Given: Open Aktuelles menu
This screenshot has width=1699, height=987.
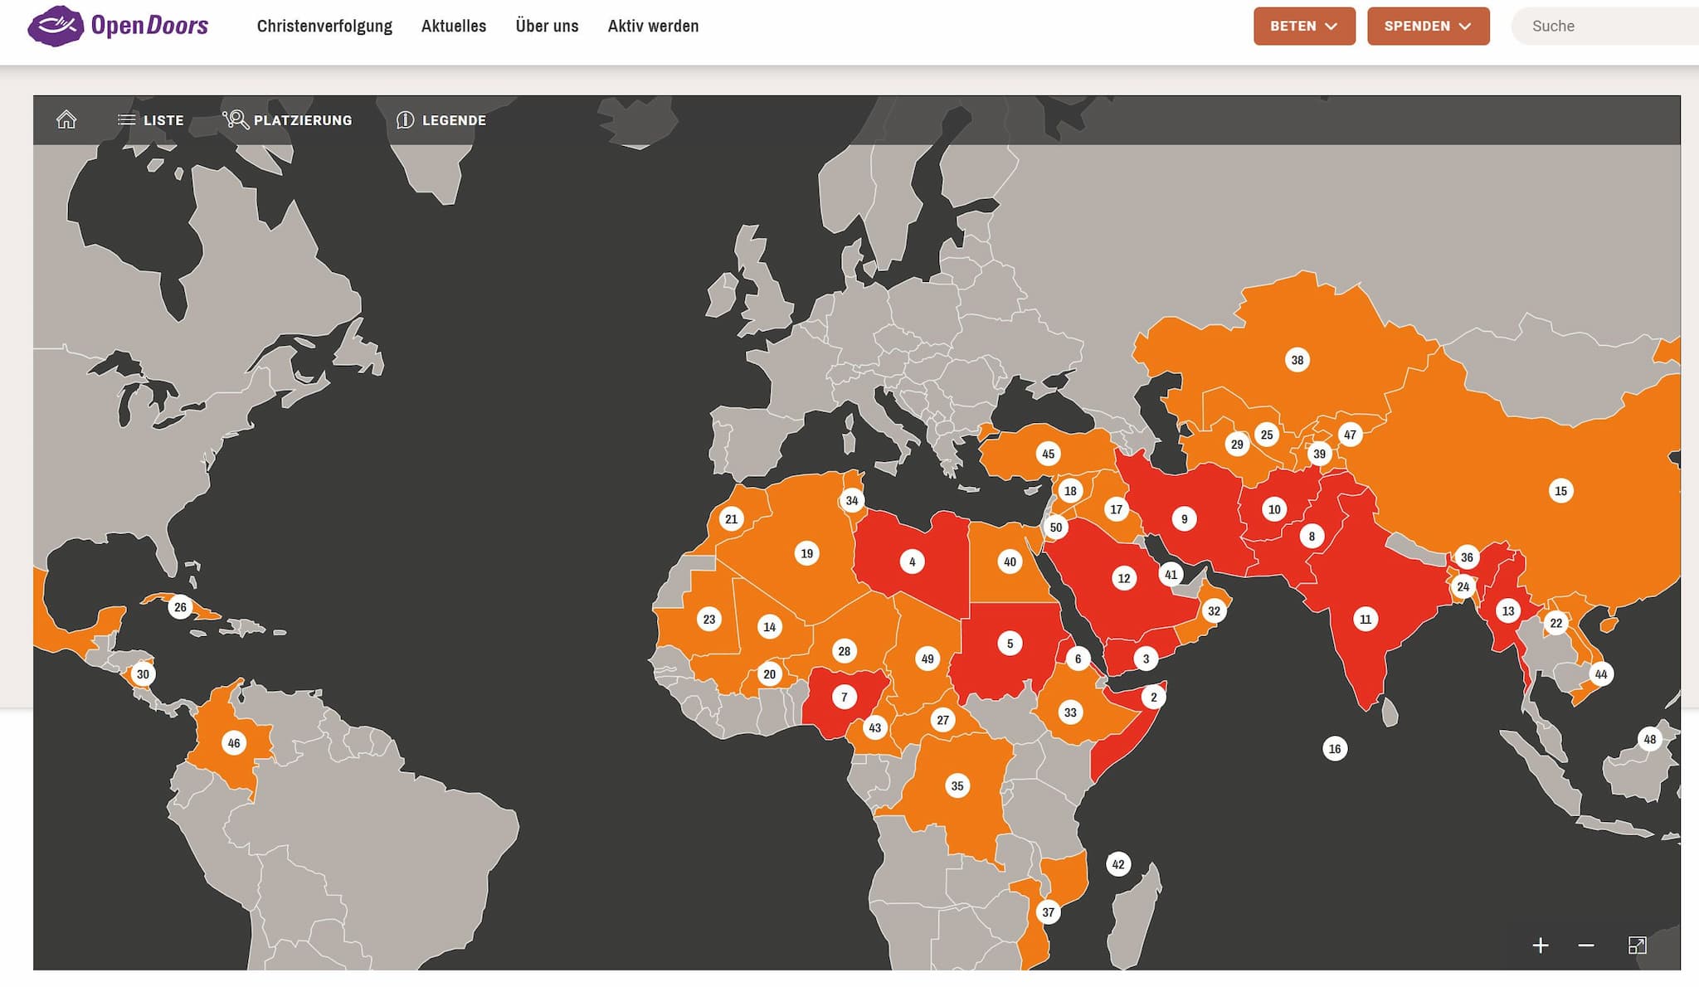Looking at the screenshot, I should click(x=454, y=26).
